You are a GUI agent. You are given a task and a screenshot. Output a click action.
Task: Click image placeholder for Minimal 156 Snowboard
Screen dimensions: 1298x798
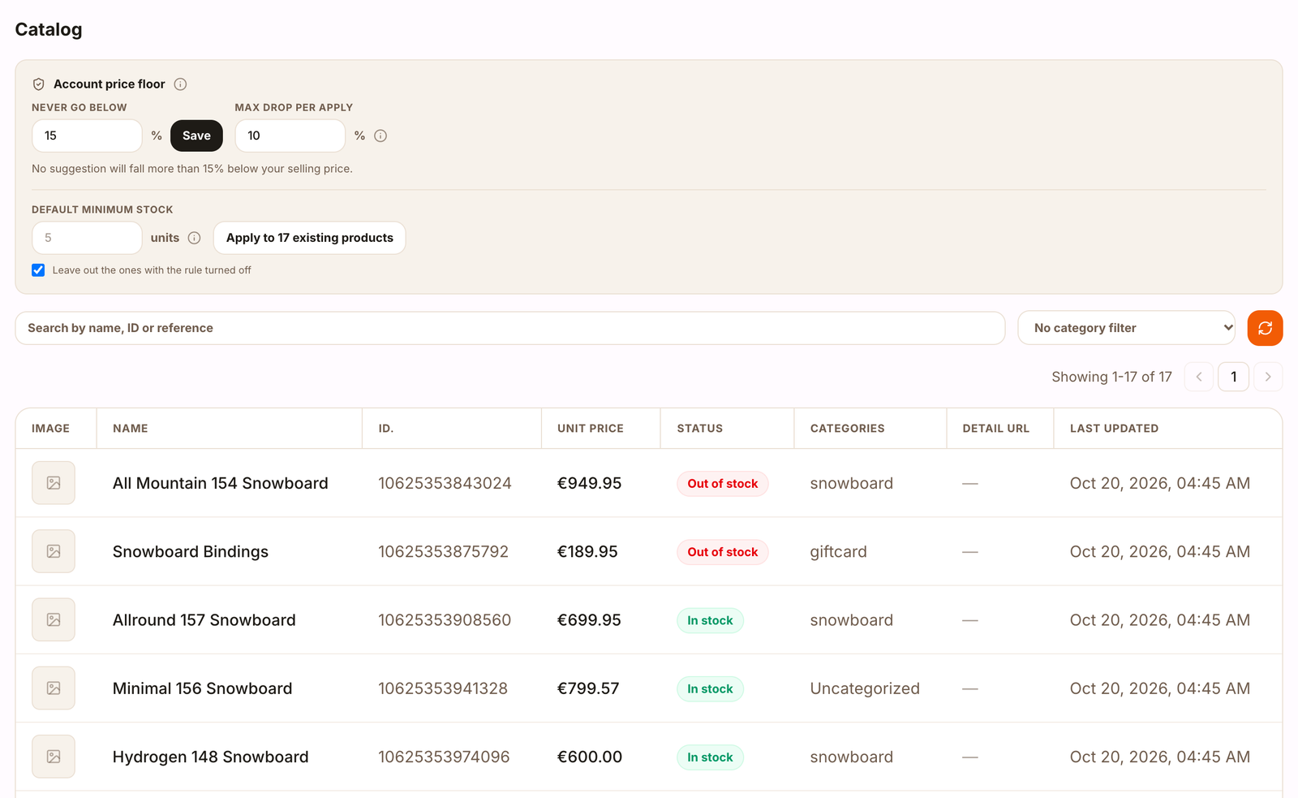54,688
